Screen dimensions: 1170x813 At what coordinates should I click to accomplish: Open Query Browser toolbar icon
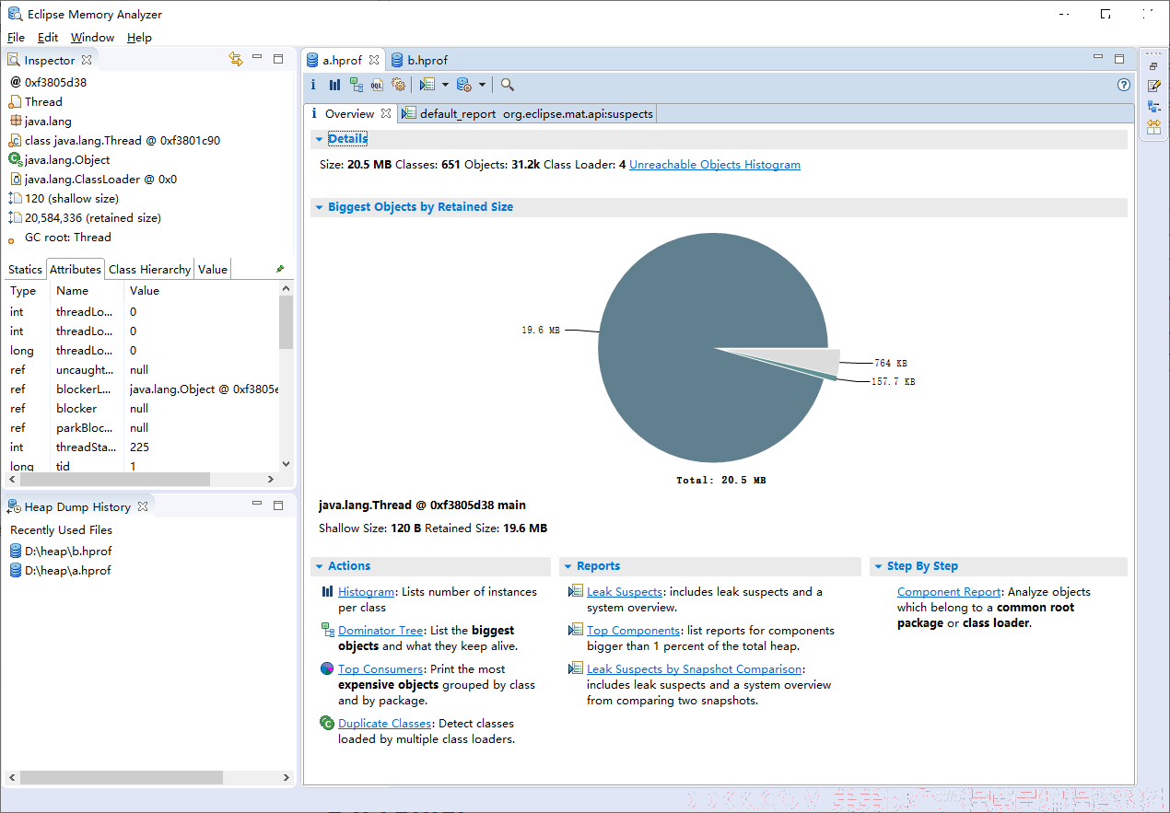[463, 85]
